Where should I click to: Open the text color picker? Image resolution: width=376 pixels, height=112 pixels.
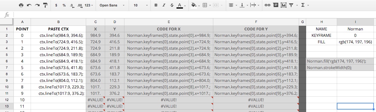point(181,5)
